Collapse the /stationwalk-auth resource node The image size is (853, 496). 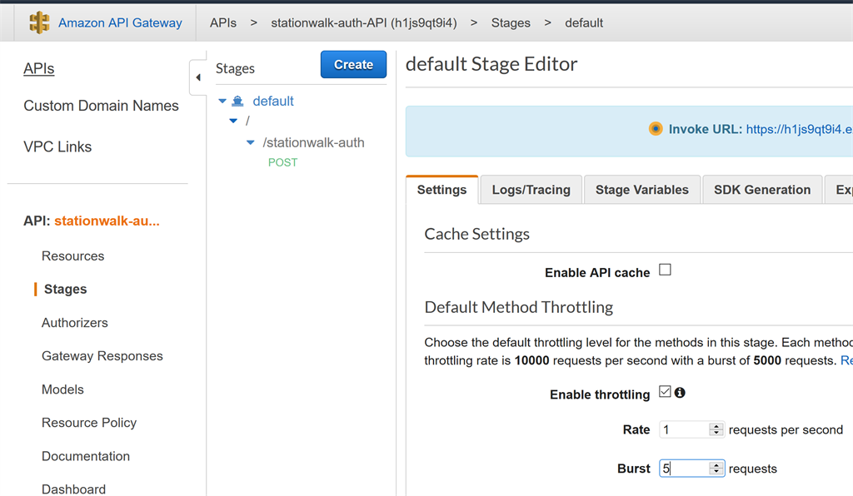[x=251, y=142]
